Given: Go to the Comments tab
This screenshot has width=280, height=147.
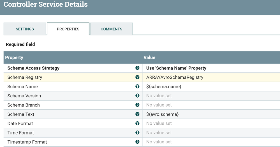Looking at the screenshot, I should [111, 29].
